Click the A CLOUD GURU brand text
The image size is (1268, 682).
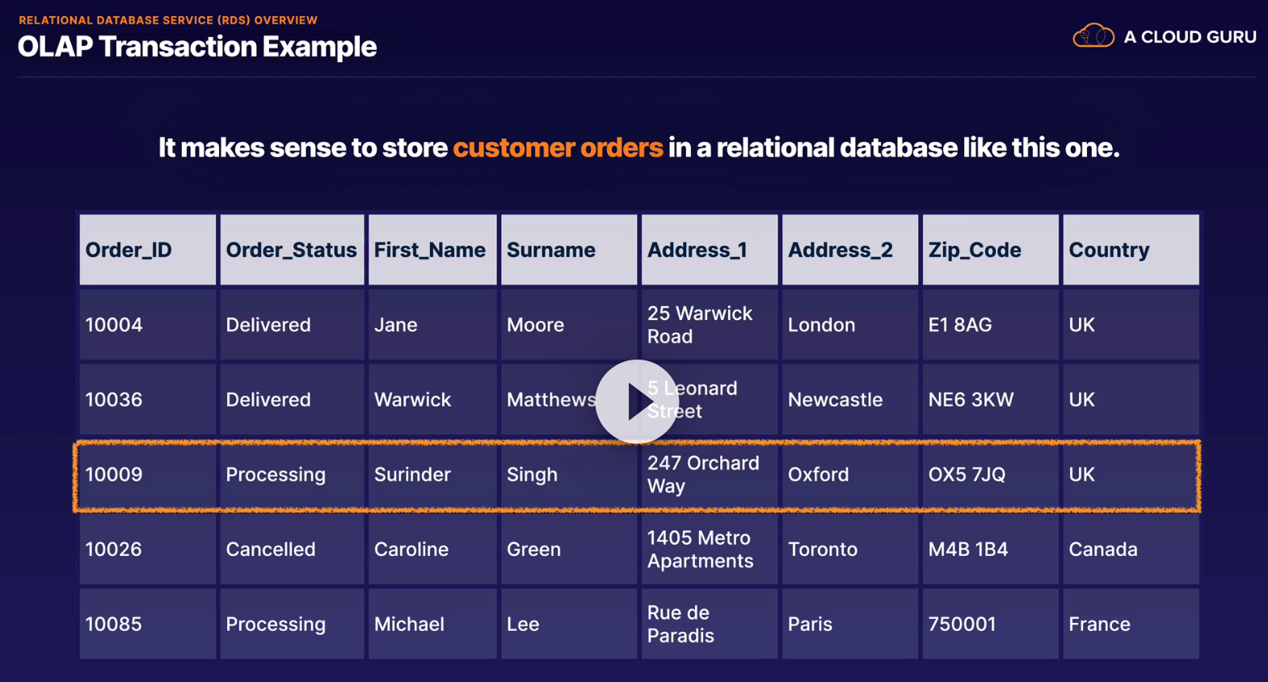coord(1190,37)
